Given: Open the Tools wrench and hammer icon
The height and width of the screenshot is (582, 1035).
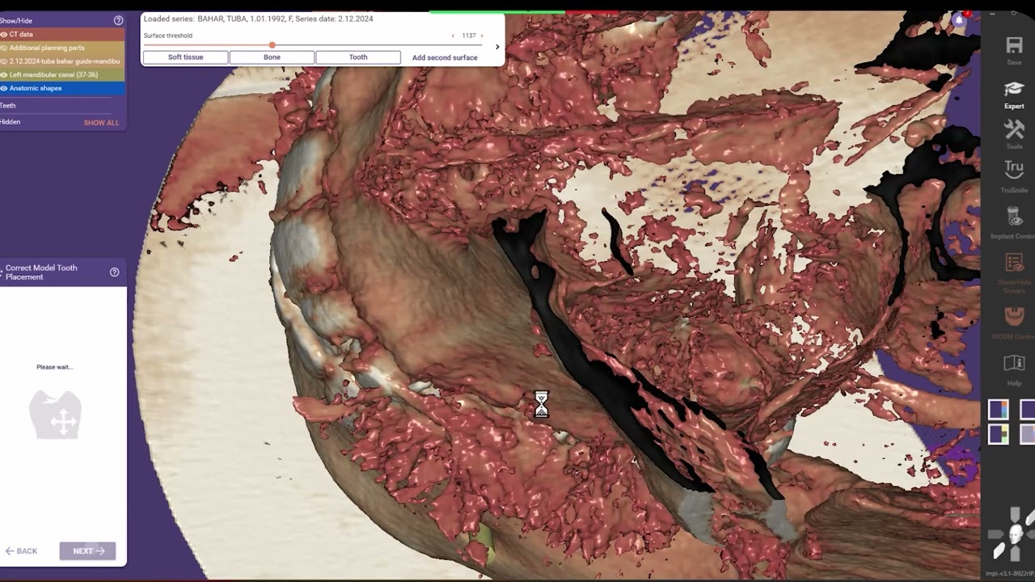Looking at the screenshot, I should [x=1014, y=129].
